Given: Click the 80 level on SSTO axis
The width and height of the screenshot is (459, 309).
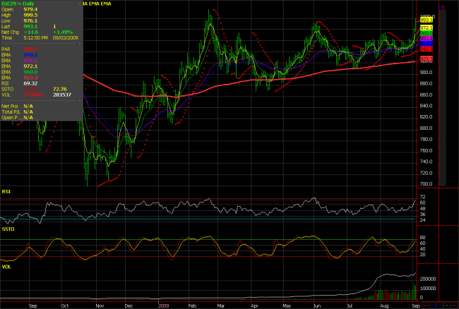Looking at the screenshot, I should coord(423,238).
